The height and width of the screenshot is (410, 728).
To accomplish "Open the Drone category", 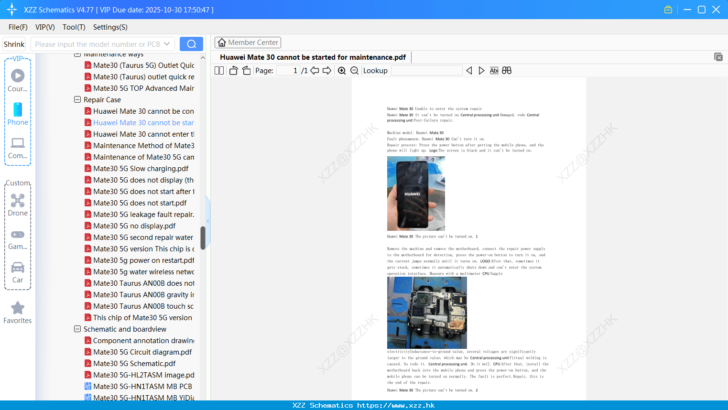I will pos(18,205).
